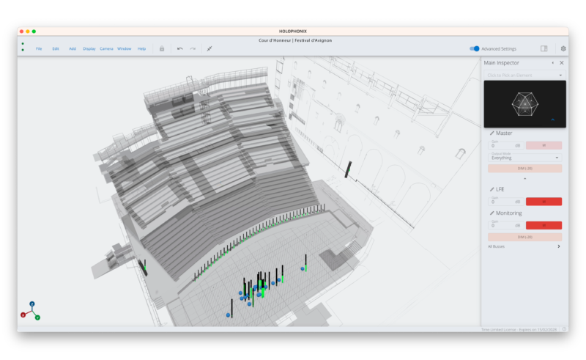Click the lock icon in the toolbar

162,48
